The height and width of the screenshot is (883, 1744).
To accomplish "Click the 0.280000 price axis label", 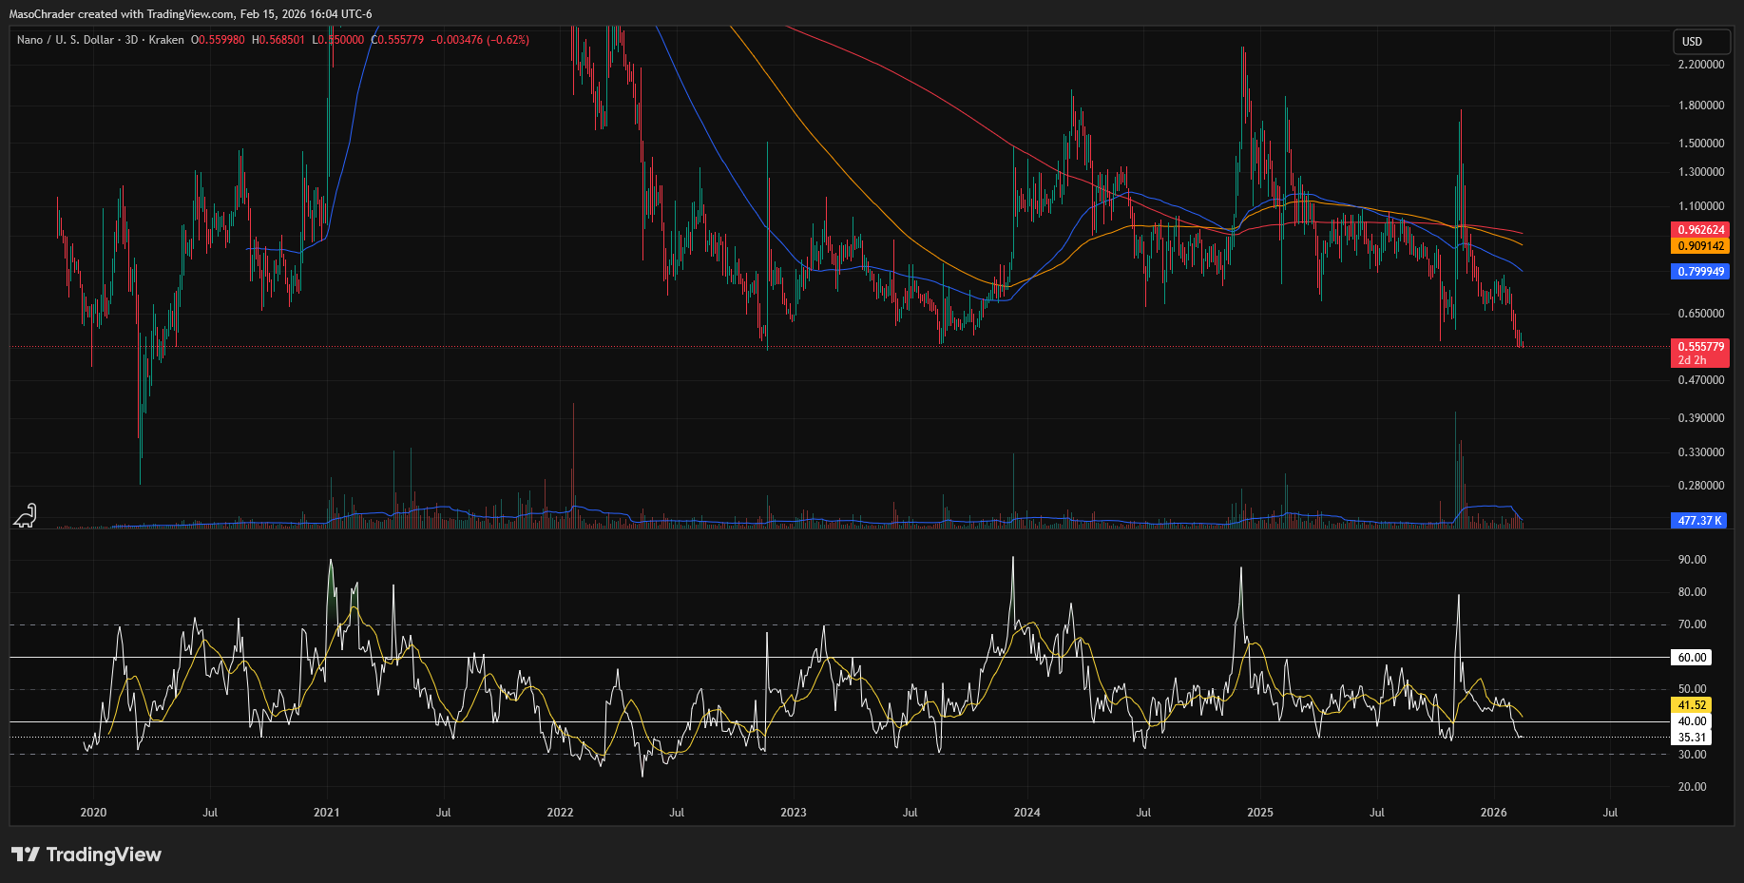I will coord(1701,486).
